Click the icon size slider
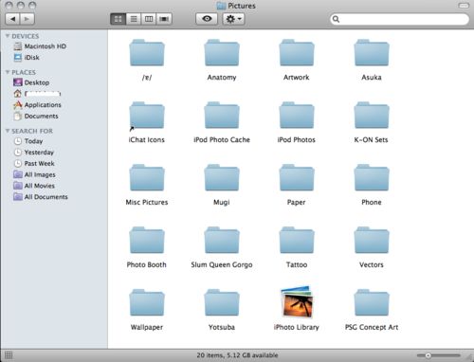 click(439, 355)
